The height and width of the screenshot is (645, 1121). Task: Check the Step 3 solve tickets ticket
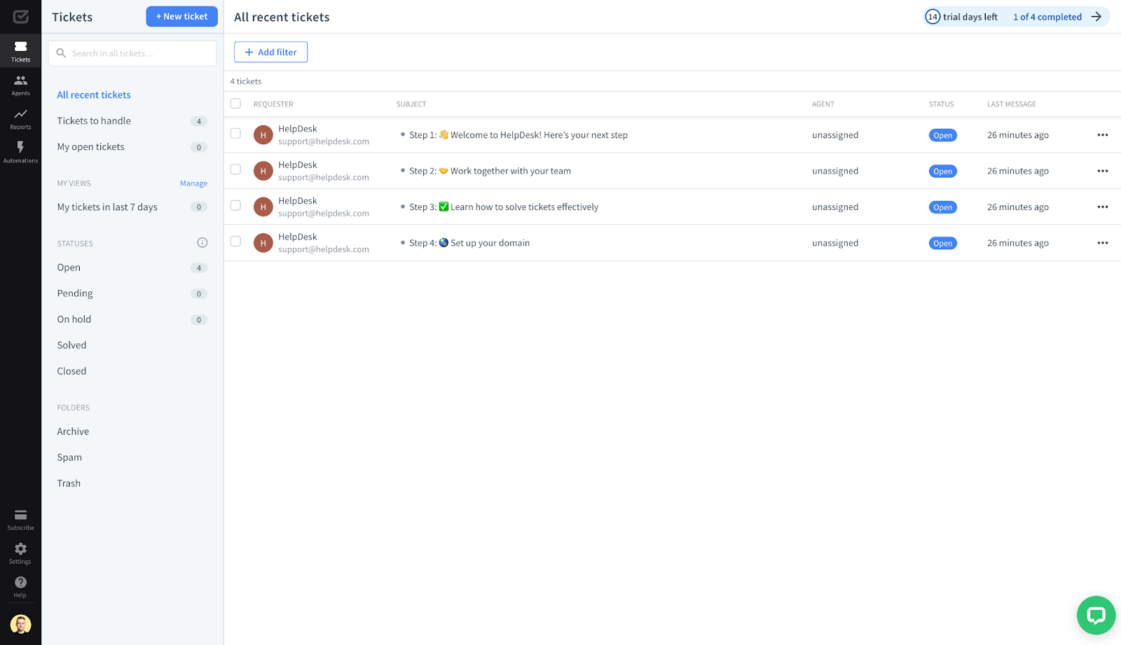point(235,205)
